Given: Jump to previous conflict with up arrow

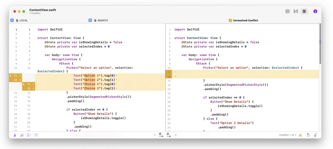Looking at the screenshot, I should 308,135.
